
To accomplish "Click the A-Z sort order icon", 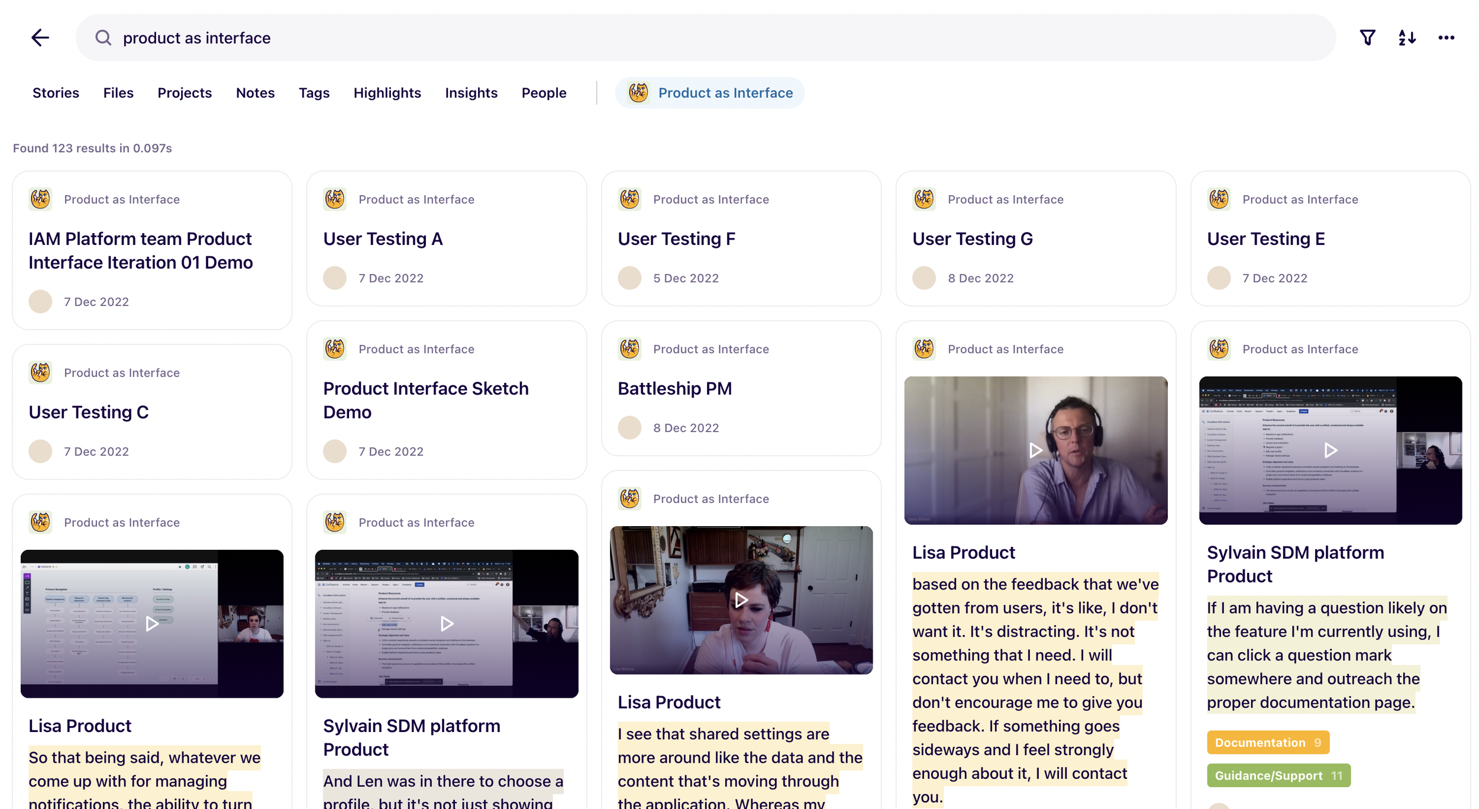I will 1407,38.
